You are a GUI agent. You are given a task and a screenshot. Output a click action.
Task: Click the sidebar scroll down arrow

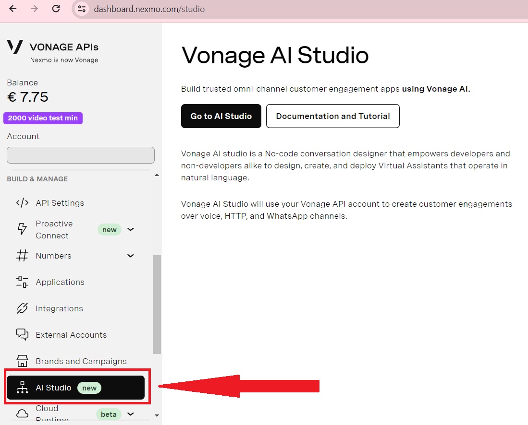pos(157,415)
